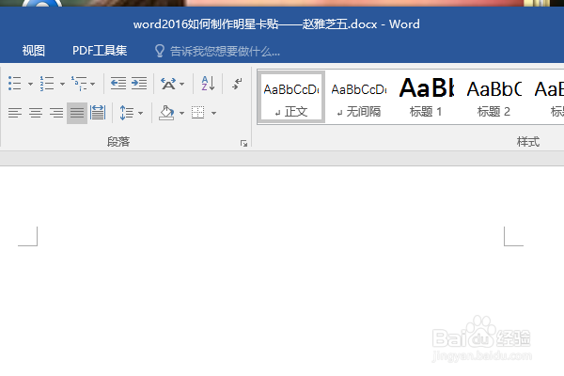The width and height of the screenshot is (564, 376).
Task: Apply the 标题 1 style
Action: click(426, 97)
